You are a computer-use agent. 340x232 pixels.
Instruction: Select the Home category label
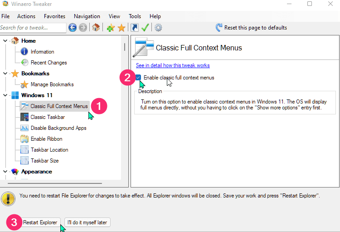[x=29, y=40]
